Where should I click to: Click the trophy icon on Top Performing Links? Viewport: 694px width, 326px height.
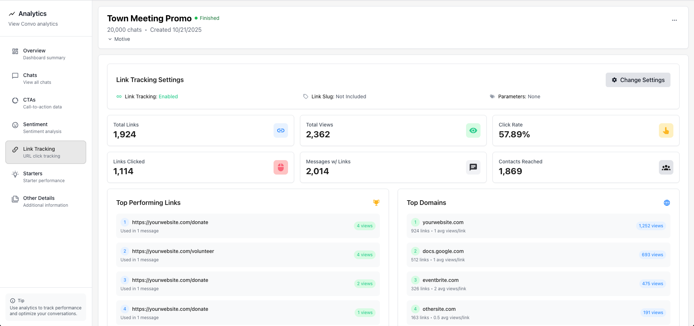376,203
